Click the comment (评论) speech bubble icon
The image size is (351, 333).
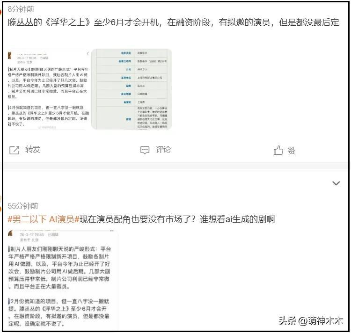point(145,150)
